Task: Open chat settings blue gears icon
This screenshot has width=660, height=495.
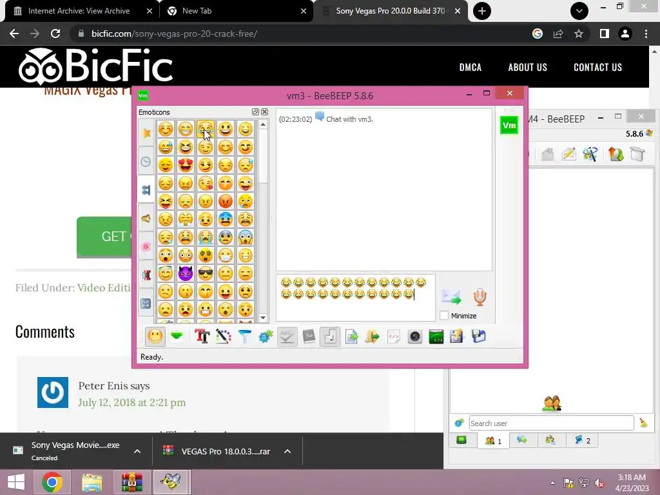Action: click(266, 336)
